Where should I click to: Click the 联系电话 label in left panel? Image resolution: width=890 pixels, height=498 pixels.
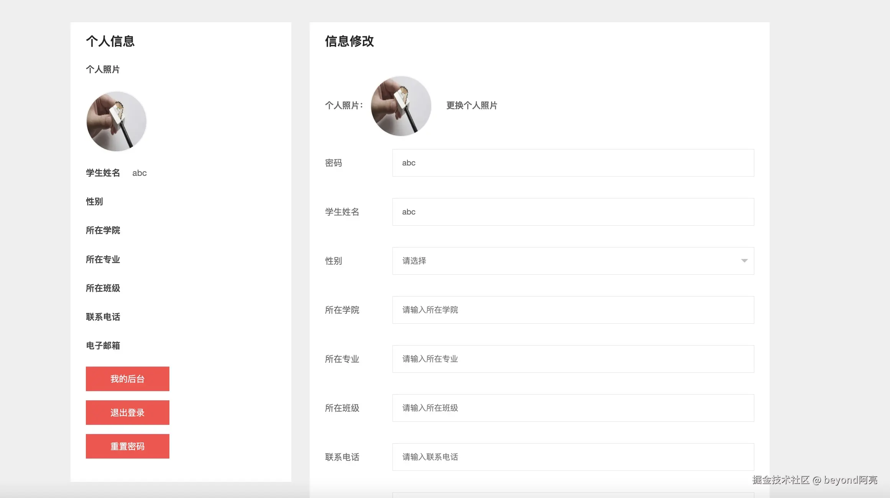point(103,317)
